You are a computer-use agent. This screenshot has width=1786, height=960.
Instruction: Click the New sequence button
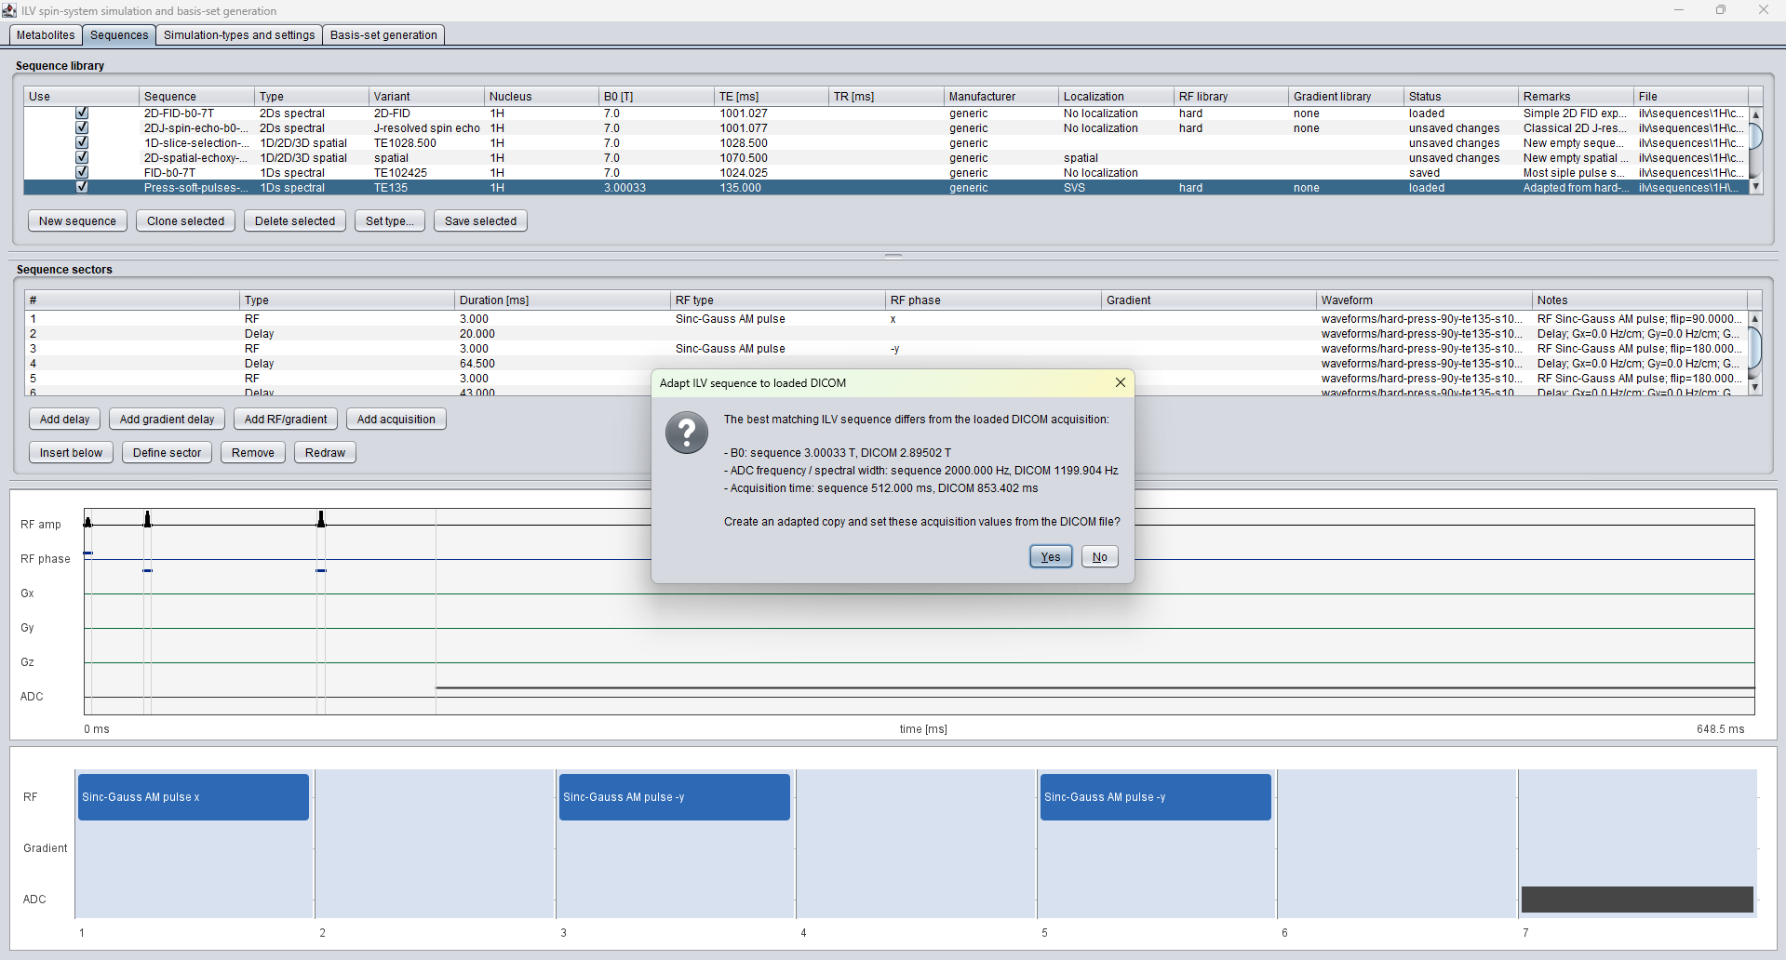tap(77, 221)
